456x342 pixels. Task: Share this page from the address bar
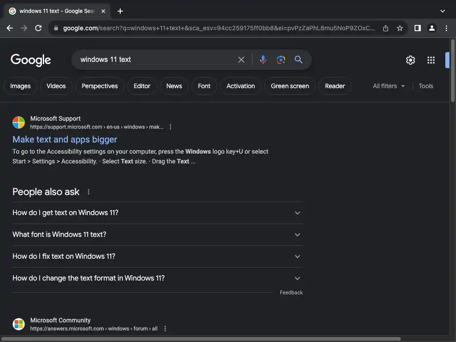(386, 28)
